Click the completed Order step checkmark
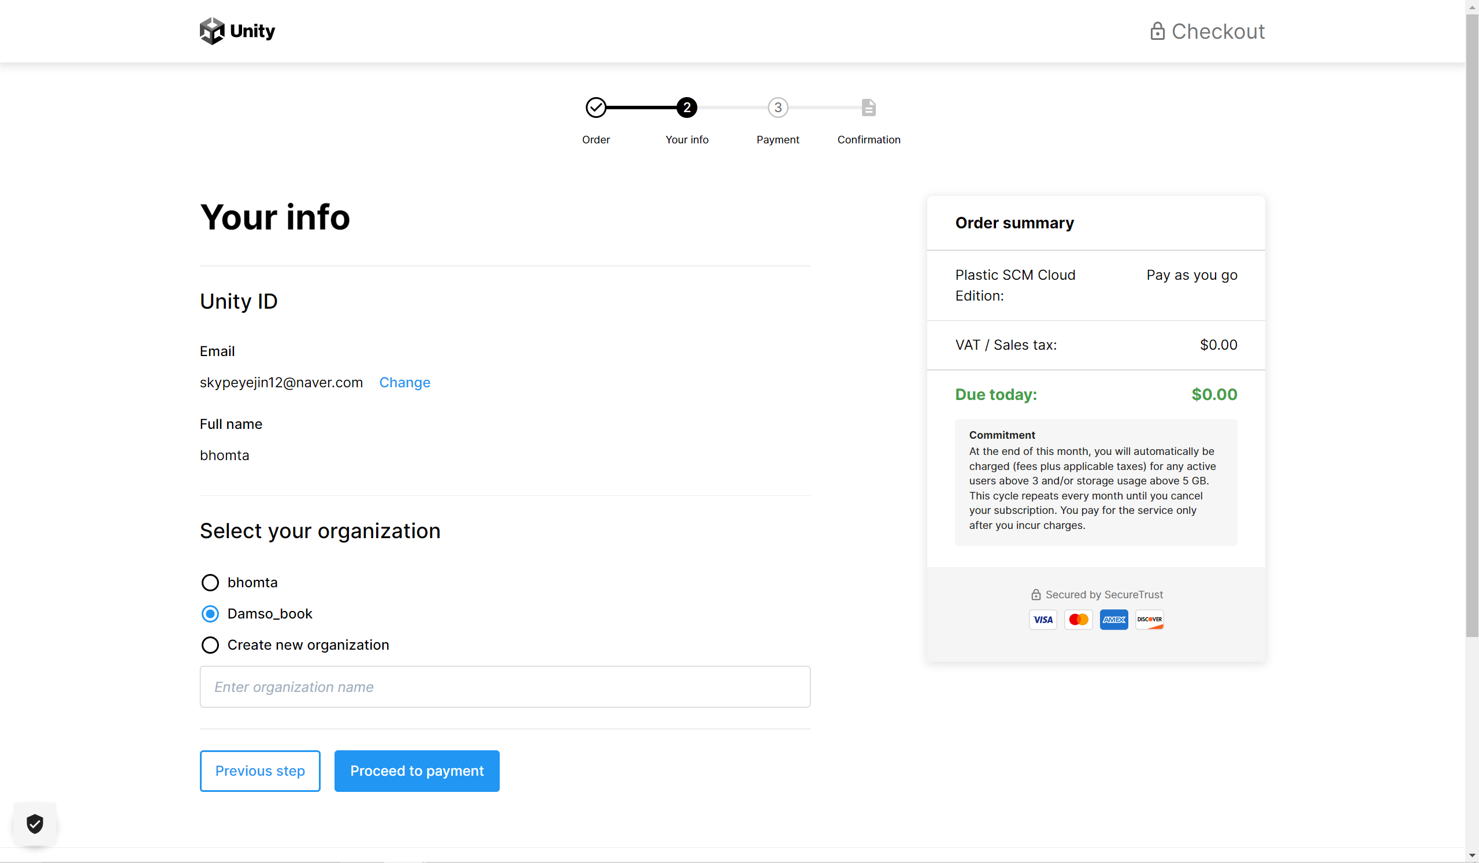 [x=596, y=108]
